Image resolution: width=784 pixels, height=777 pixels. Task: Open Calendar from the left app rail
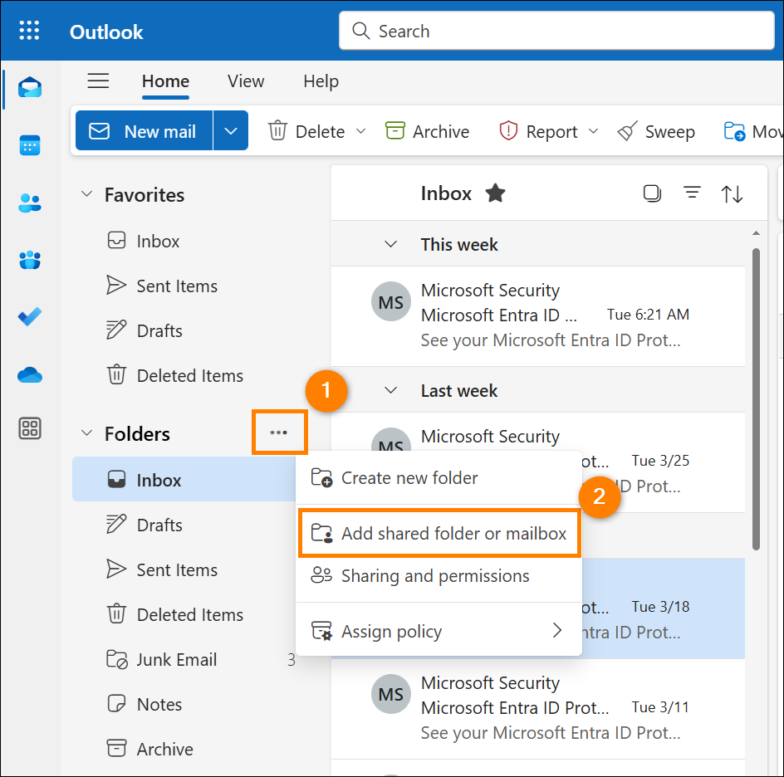tap(30, 145)
